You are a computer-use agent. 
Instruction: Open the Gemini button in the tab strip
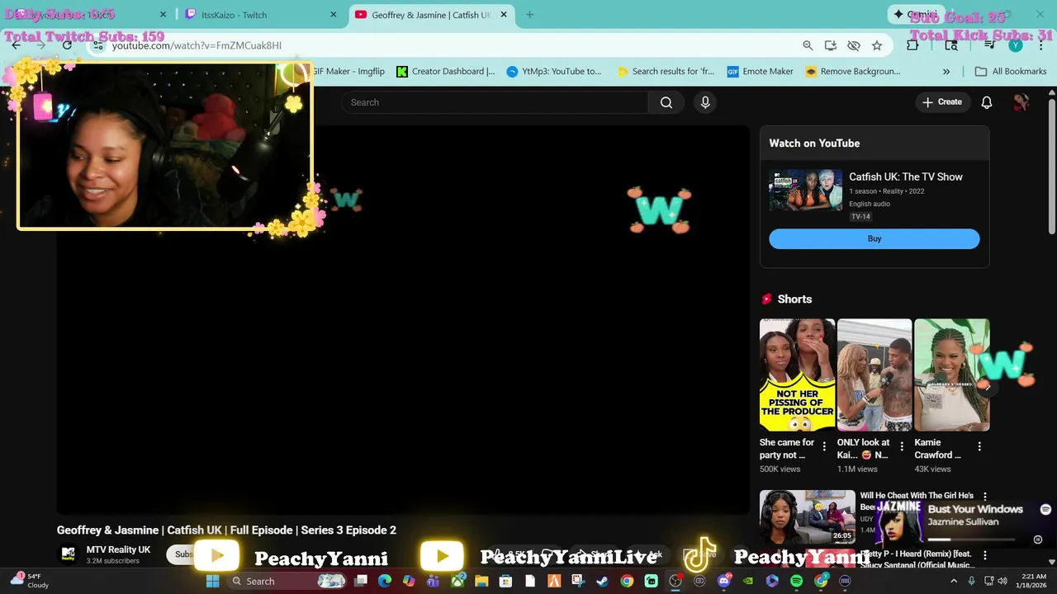pyautogui.click(x=916, y=15)
